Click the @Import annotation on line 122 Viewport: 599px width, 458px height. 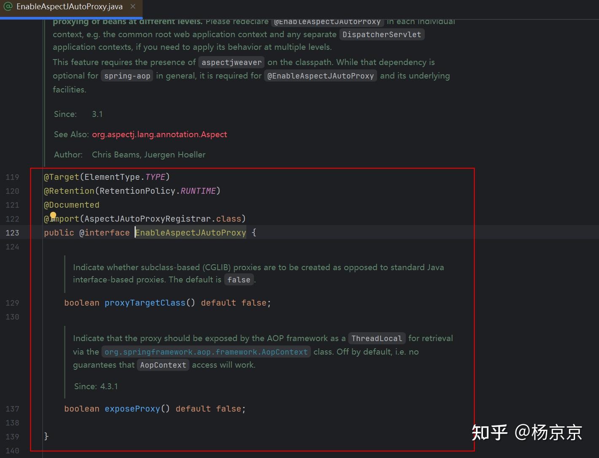[x=62, y=219]
